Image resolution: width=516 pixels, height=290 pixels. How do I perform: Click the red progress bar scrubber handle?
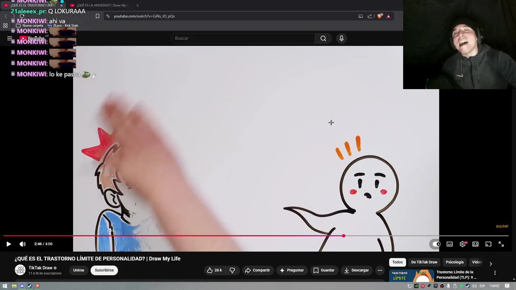click(343, 236)
